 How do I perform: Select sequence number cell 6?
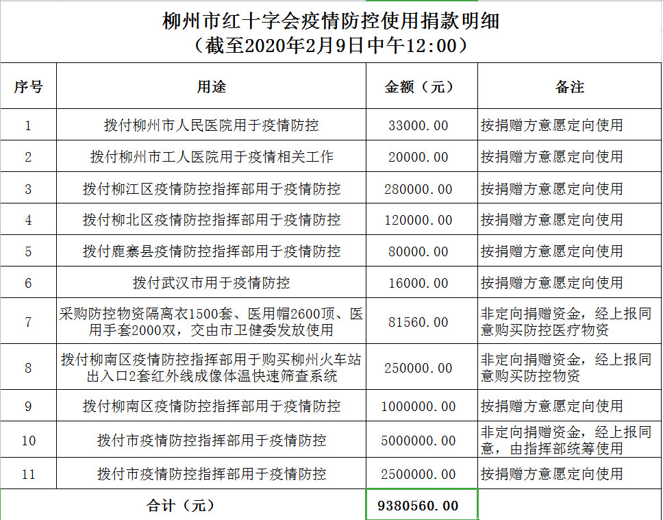28,282
